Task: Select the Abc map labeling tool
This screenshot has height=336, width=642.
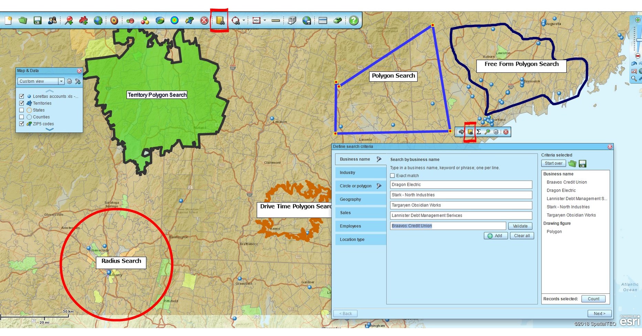Action: coord(256,20)
